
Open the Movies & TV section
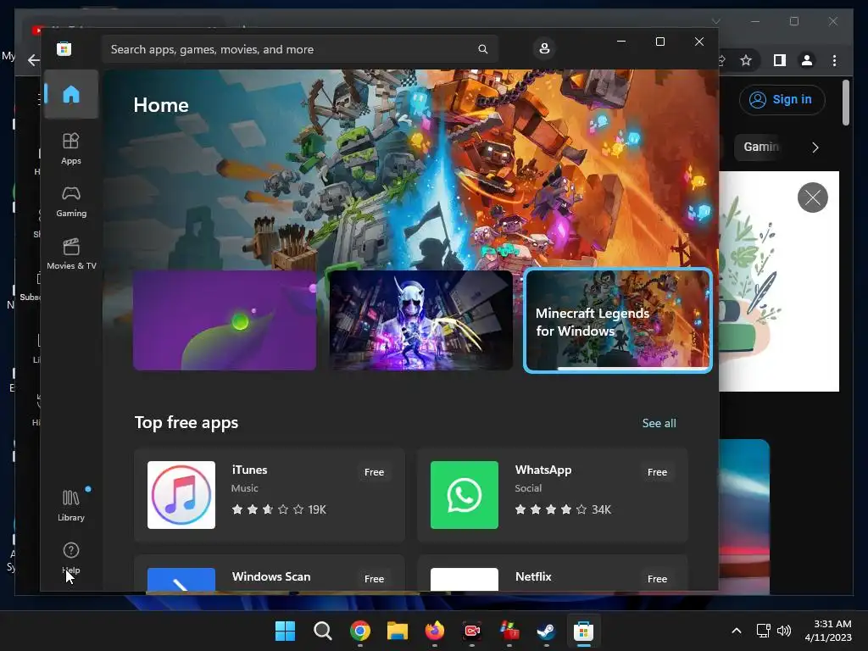(x=71, y=254)
